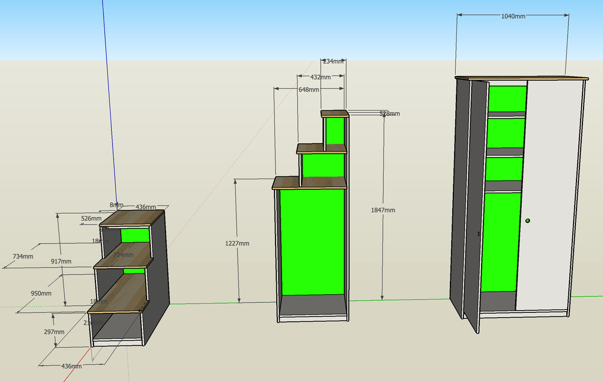Viewport: 603px width, 382px height.
Task: Select the 432mm dimension label
Action: (x=320, y=77)
